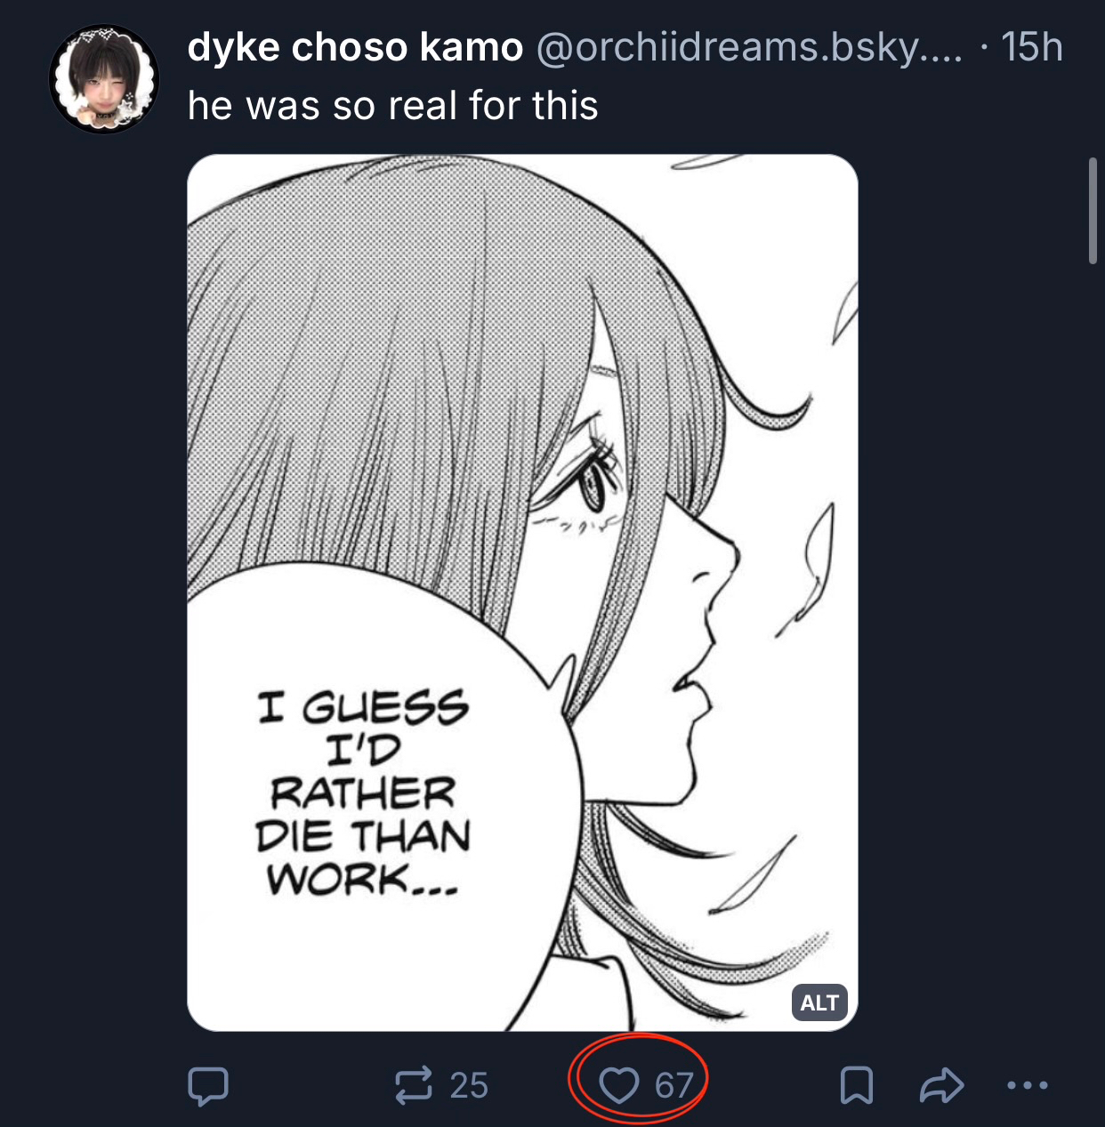
Task: Repost using the double-arrow repost icon
Action: tap(414, 1086)
